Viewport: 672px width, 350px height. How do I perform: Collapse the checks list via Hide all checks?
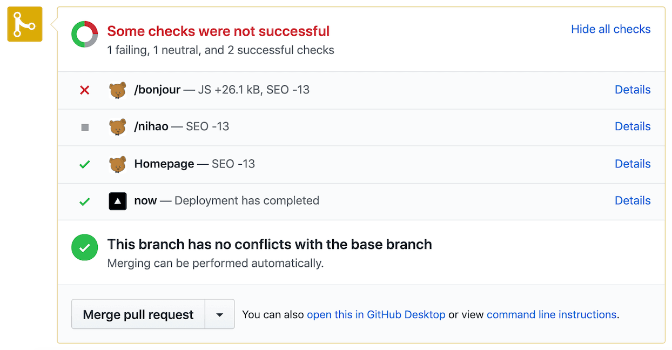[610, 29]
